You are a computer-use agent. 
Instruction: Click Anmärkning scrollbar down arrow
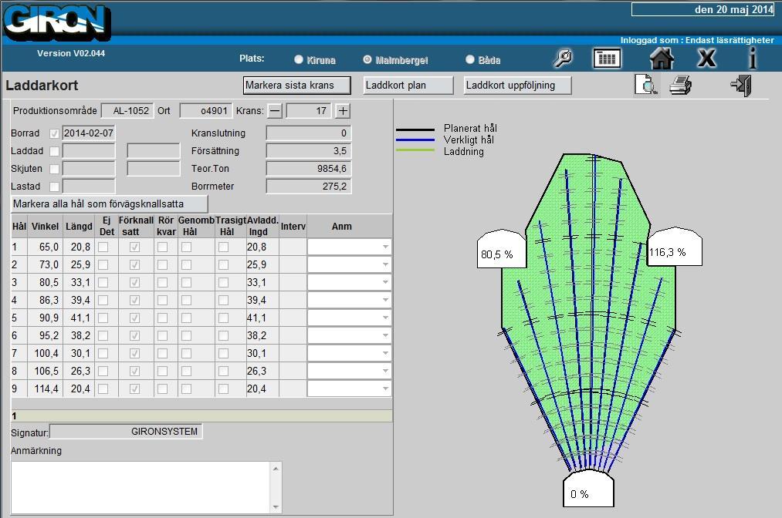pyautogui.click(x=276, y=507)
